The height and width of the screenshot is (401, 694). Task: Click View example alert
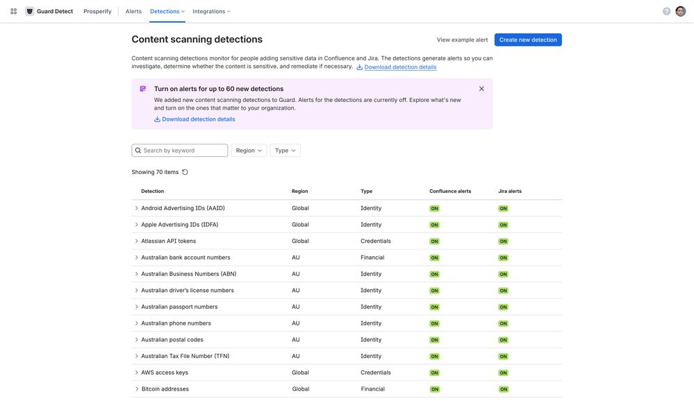coord(462,40)
